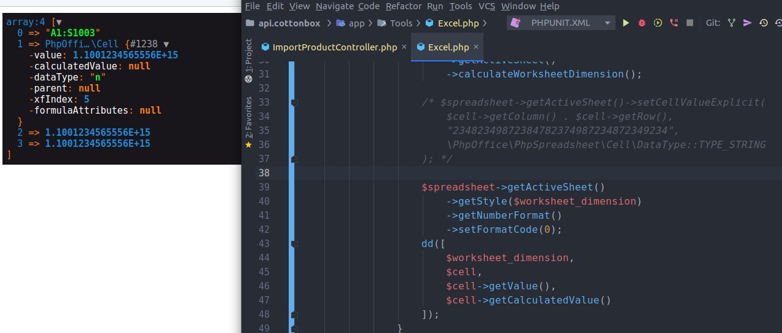Image resolution: width=782 pixels, height=333 pixels.
Task: Click the -calculatedValue: null dump row
Action: [x=90, y=66]
